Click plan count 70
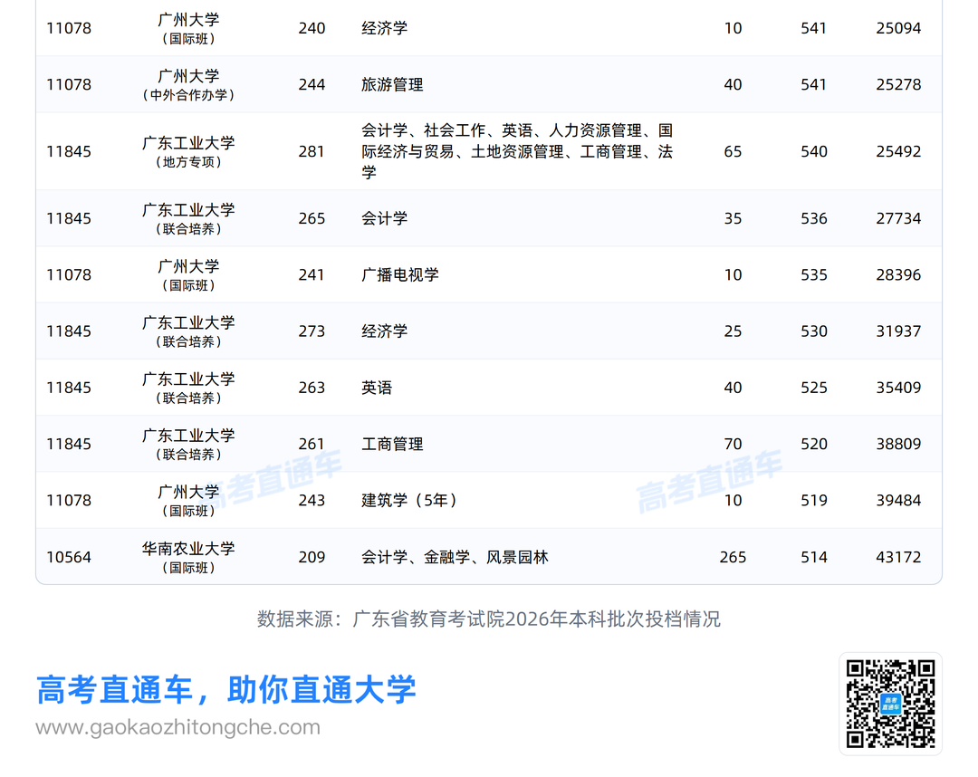This screenshot has width=978, height=777. coord(733,444)
